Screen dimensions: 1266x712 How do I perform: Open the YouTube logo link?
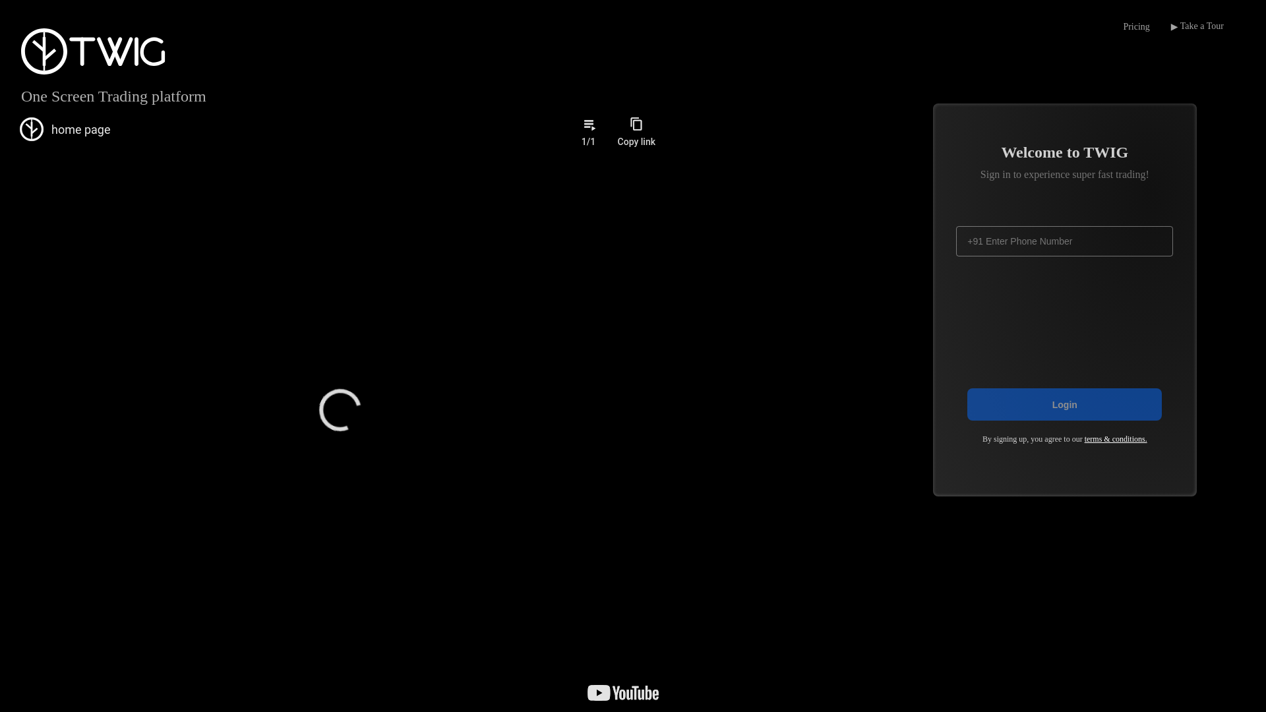(623, 693)
